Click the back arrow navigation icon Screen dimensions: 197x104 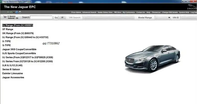click(x=8, y=12)
